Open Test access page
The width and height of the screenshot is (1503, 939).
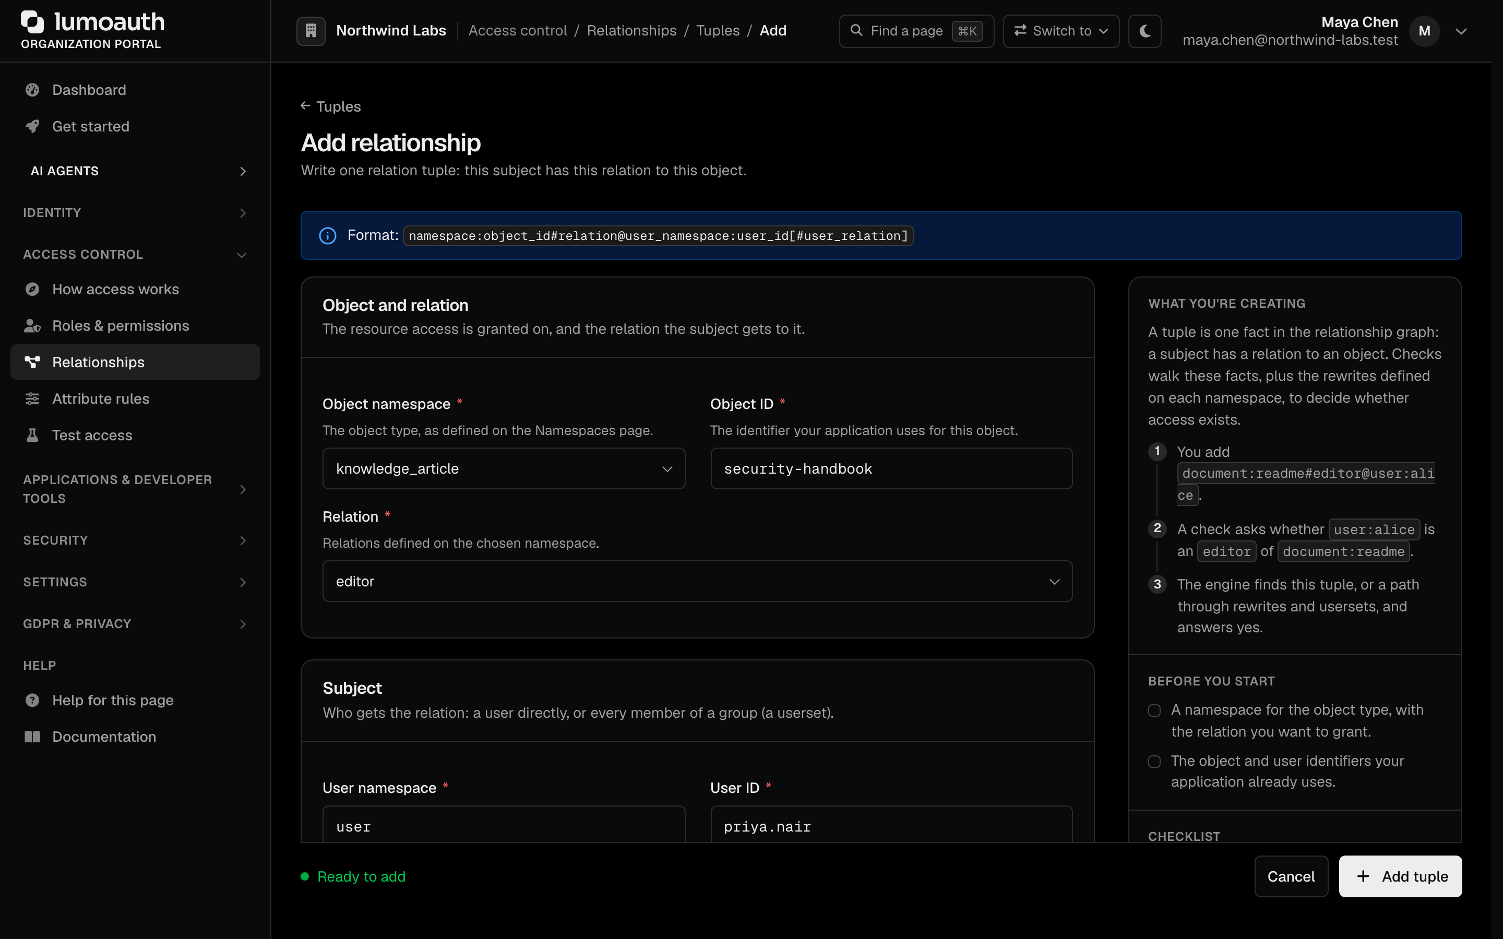coord(135,435)
